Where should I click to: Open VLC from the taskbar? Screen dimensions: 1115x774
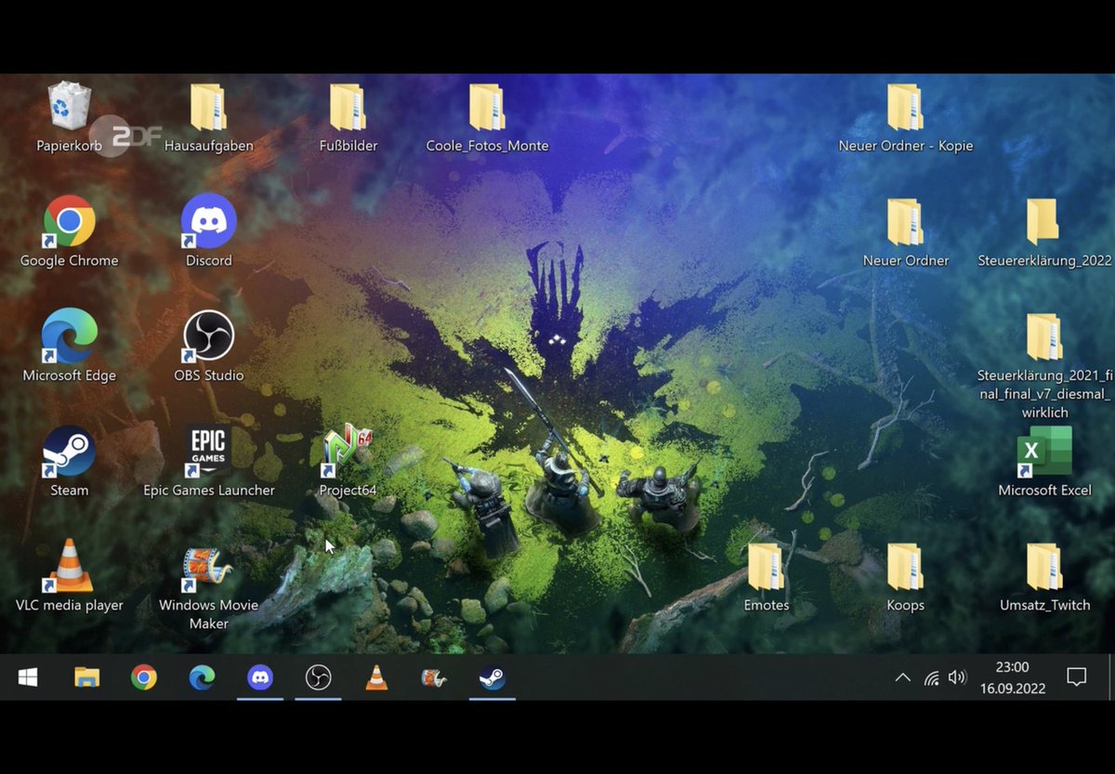click(376, 678)
